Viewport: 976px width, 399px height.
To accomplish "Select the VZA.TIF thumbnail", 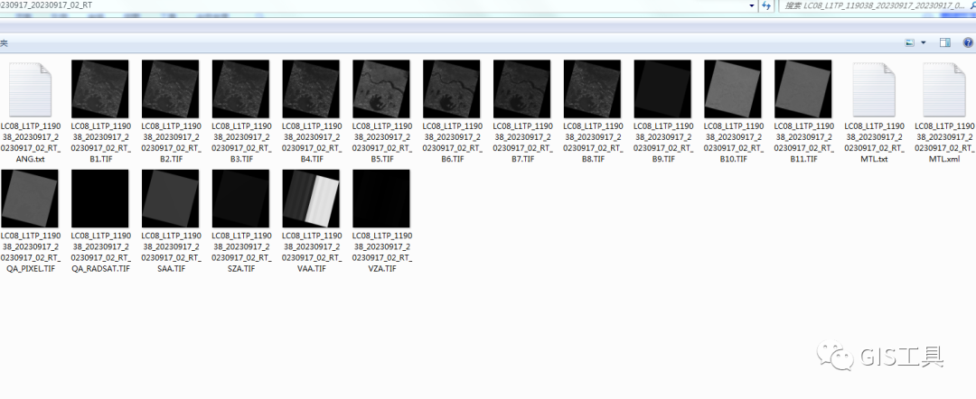I will pyautogui.click(x=381, y=199).
